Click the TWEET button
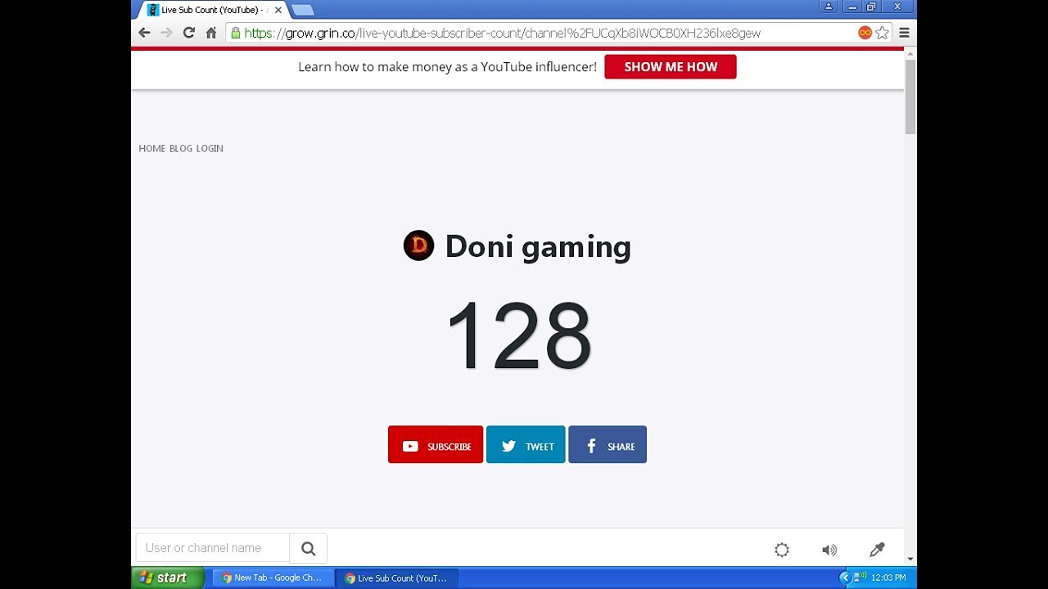This screenshot has width=1048, height=589. pos(526,444)
